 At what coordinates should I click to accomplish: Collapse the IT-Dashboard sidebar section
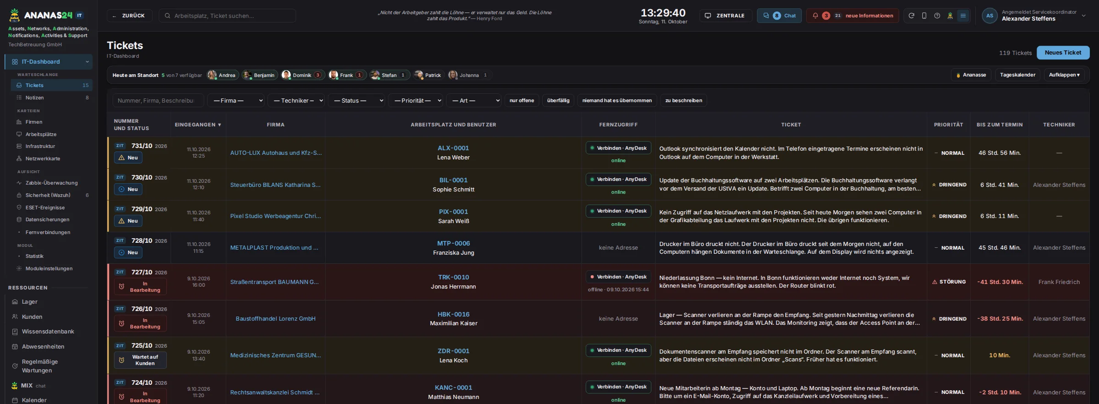[87, 62]
